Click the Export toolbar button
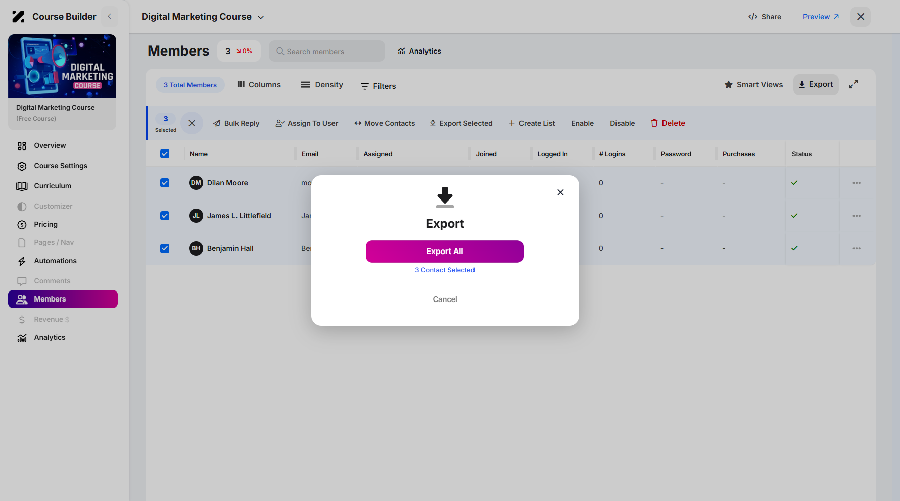The width and height of the screenshot is (900, 501). 816,85
